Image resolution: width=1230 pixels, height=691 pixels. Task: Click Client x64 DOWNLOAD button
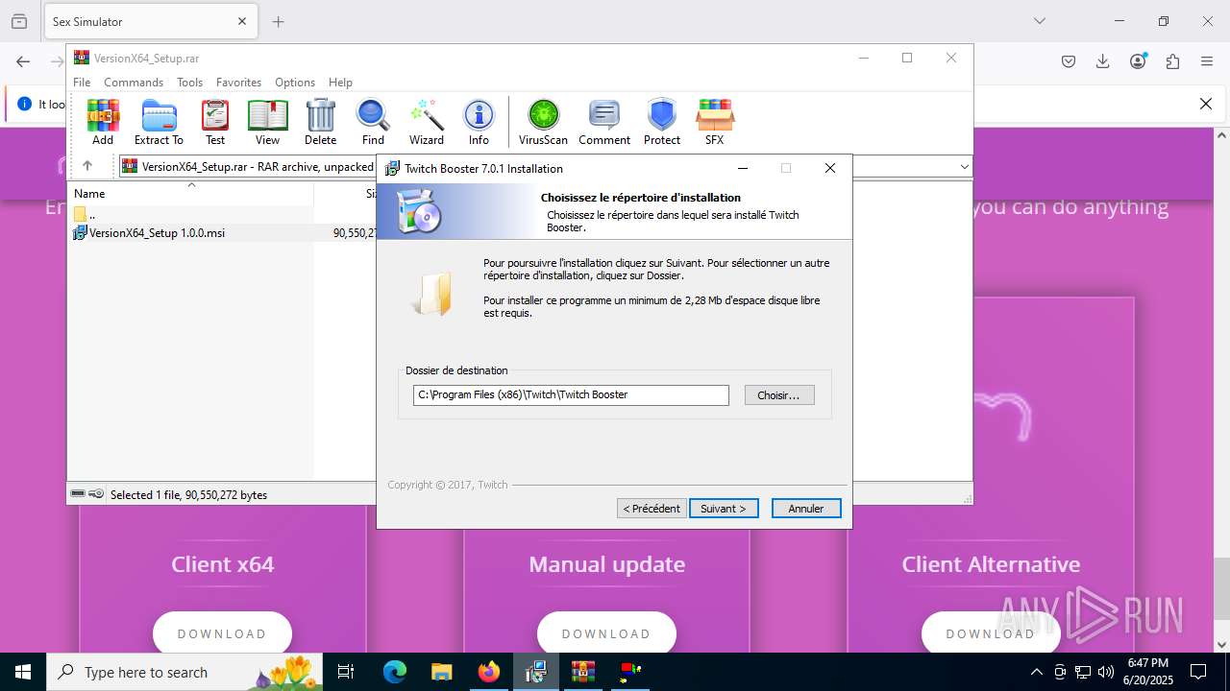point(222,633)
